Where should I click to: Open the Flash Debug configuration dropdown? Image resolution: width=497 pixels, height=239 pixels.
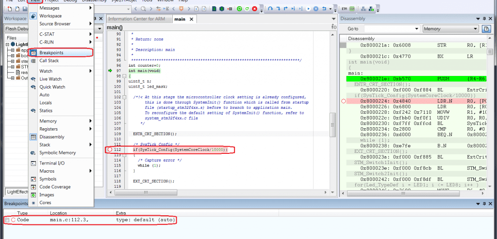click(x=99, y=29)
